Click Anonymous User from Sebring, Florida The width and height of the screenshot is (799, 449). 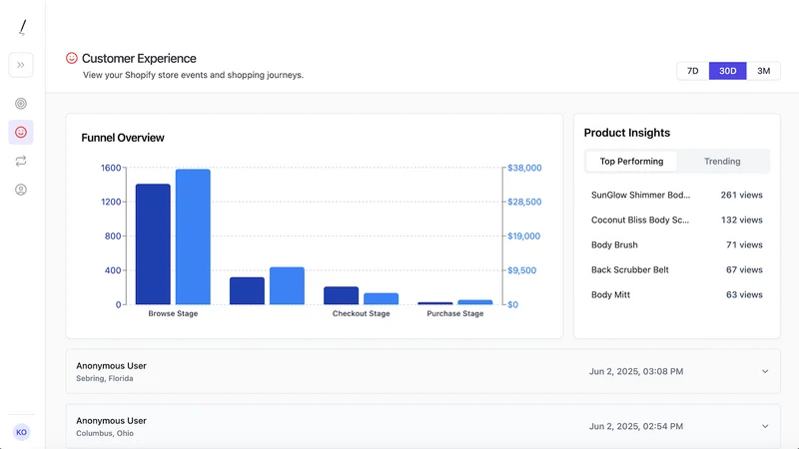[x=111, y=366]
